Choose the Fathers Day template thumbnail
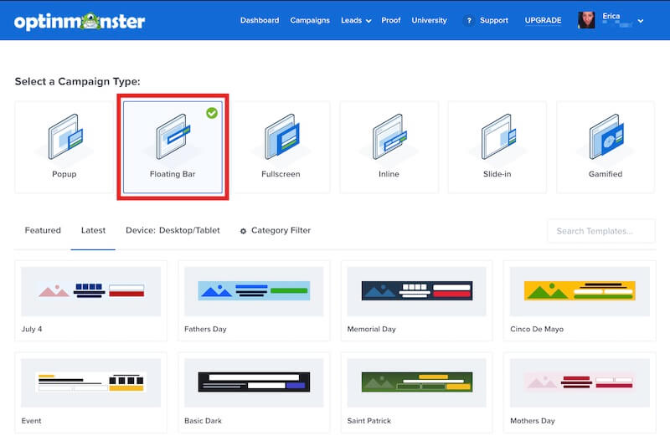Image resolution: width=670 pixels, height=441 pixels. point(254,291)
